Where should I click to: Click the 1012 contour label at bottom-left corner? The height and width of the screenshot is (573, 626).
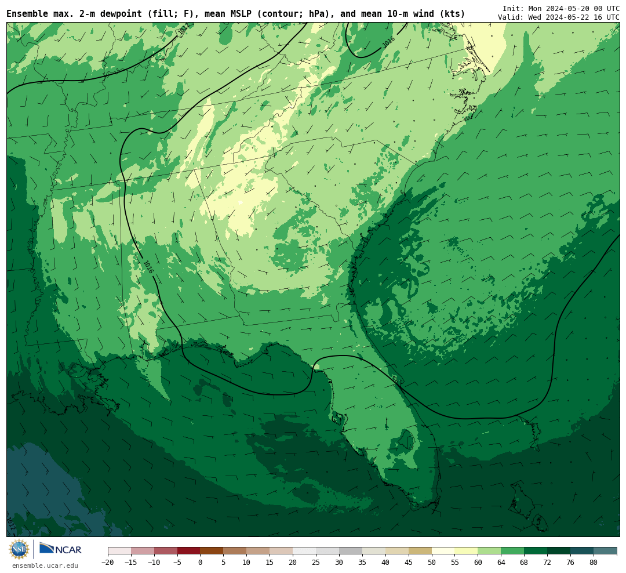click(x=11, y=524)
